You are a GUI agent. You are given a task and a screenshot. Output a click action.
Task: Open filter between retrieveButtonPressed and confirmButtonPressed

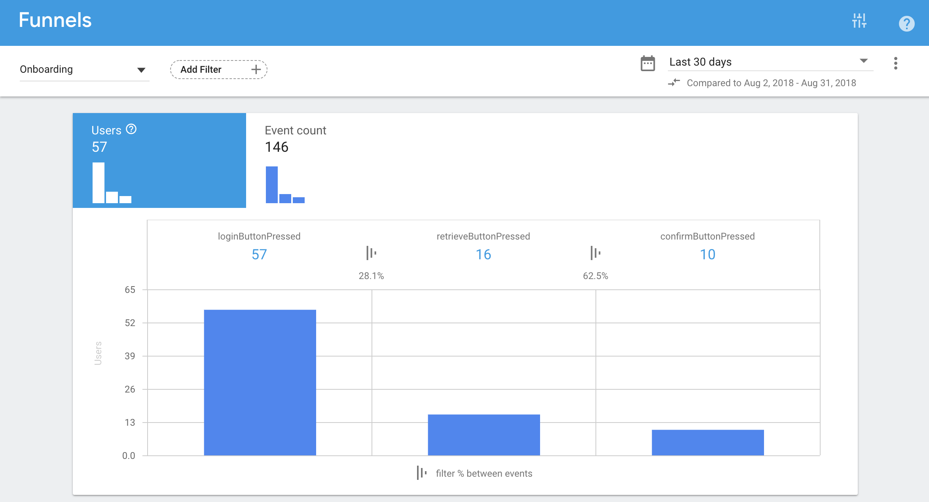click(x=595, y=253)
